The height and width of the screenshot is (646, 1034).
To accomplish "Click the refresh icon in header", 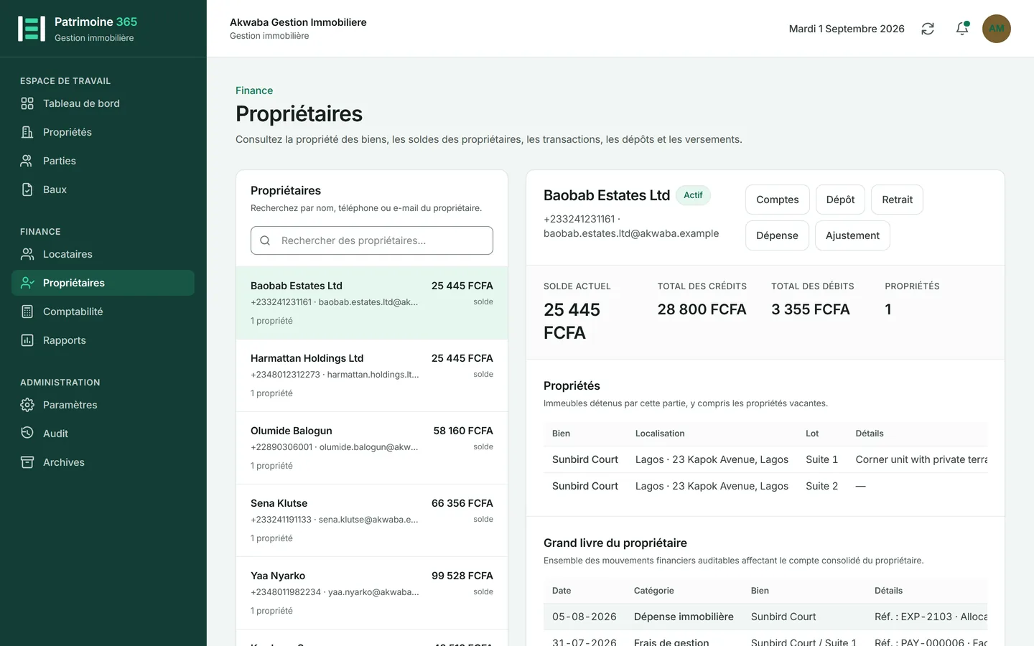I will click(x=928, y=29).
